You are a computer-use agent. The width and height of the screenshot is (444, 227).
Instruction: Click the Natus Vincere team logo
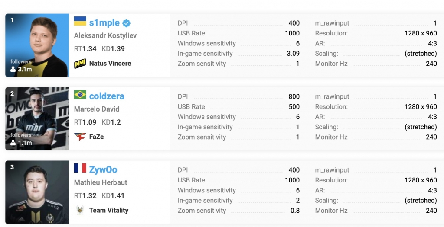click(x=80, y=64)
